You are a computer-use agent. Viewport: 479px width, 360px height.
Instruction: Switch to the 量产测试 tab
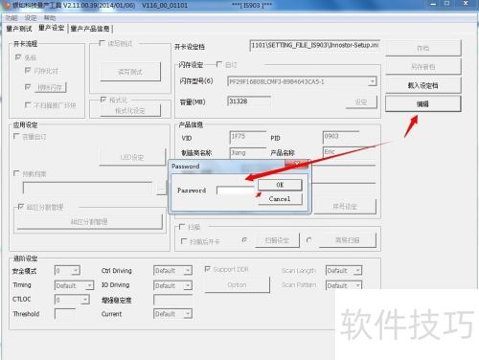19,29
